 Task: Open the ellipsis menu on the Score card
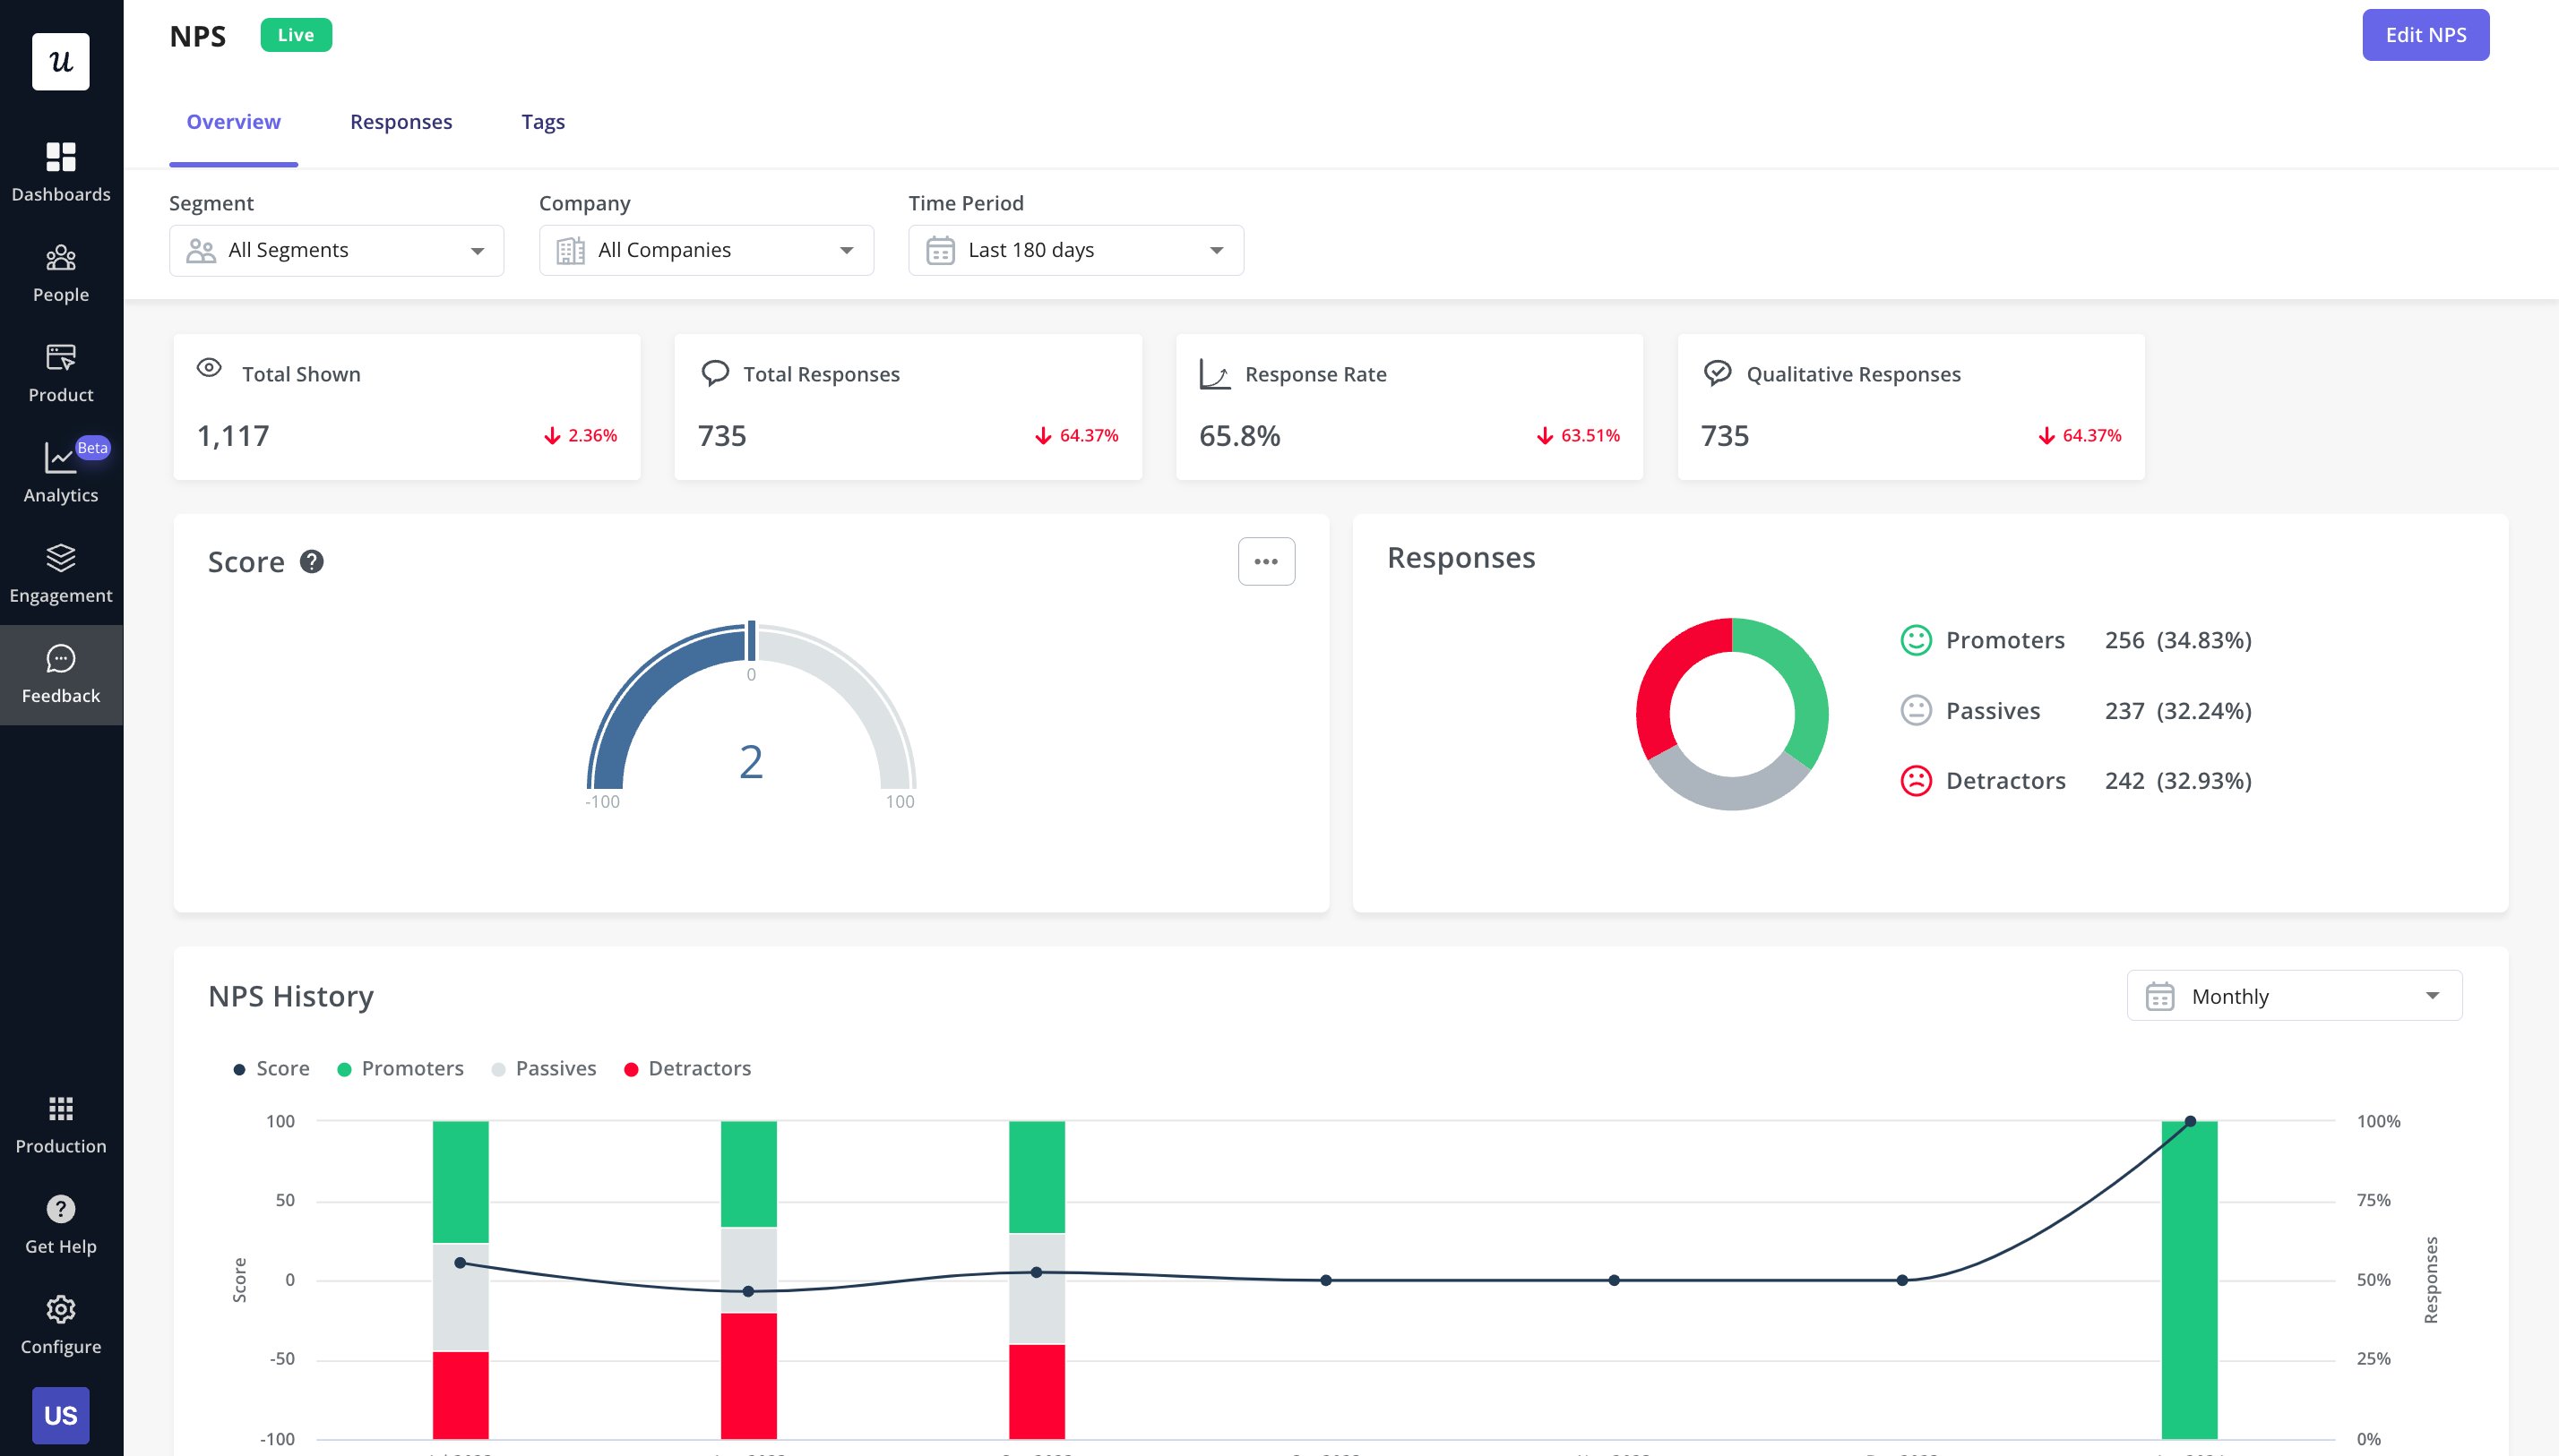coord(1266,561)
